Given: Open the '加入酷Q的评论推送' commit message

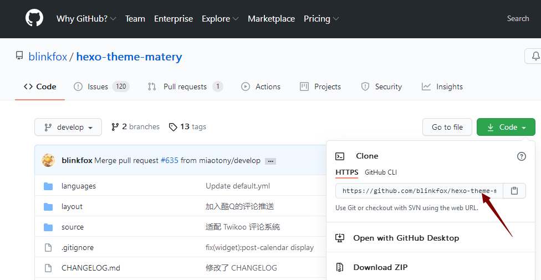Looking at the screenshot, I should coord(240,206).
